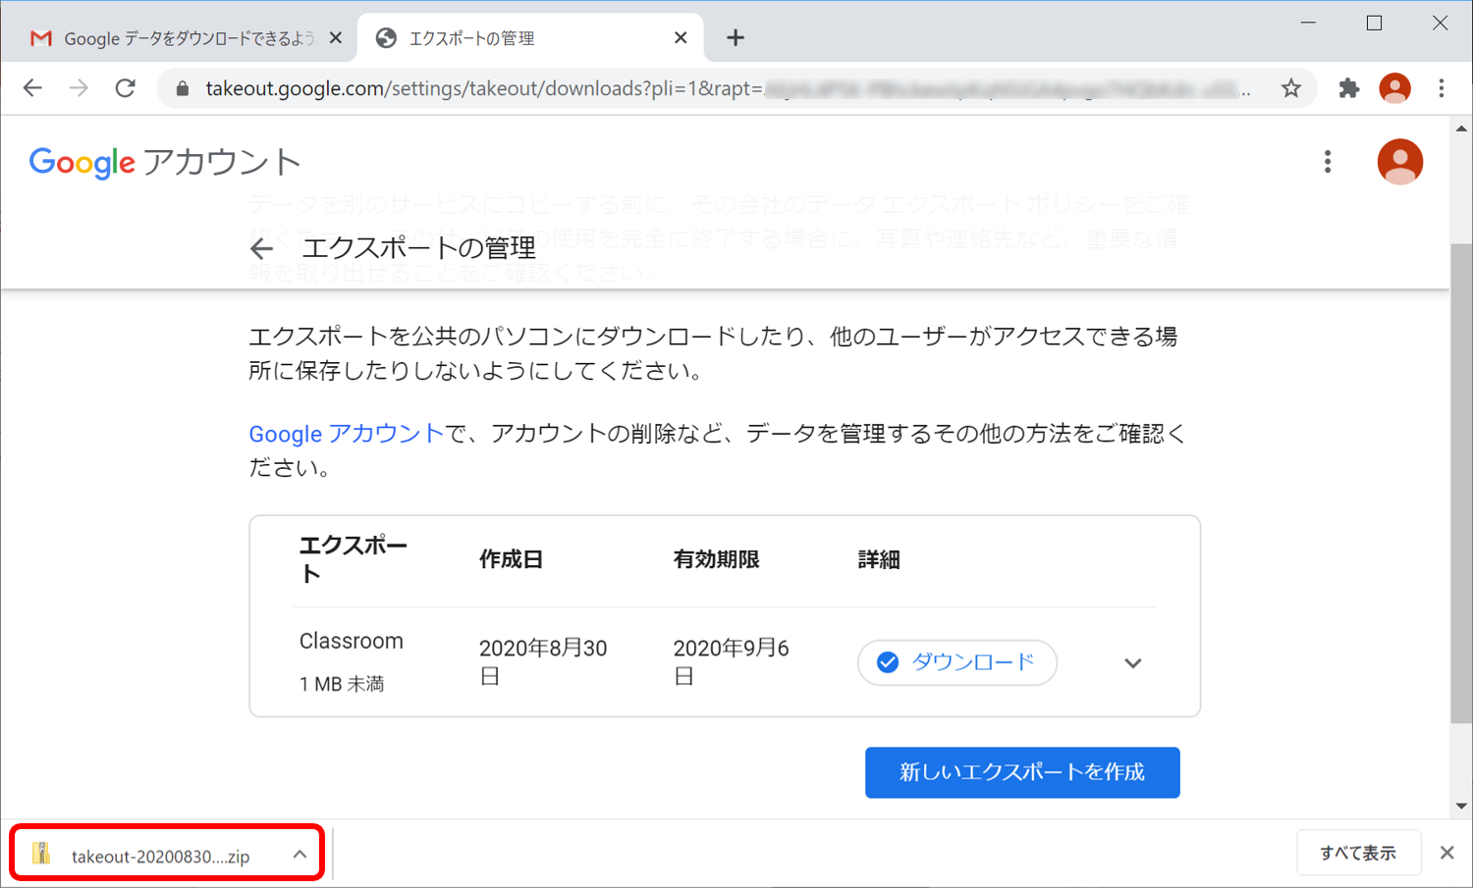Go back from エクスポートの管理 page arrow
Viewport: 1473px width, 888px height.
pos(261,249)
